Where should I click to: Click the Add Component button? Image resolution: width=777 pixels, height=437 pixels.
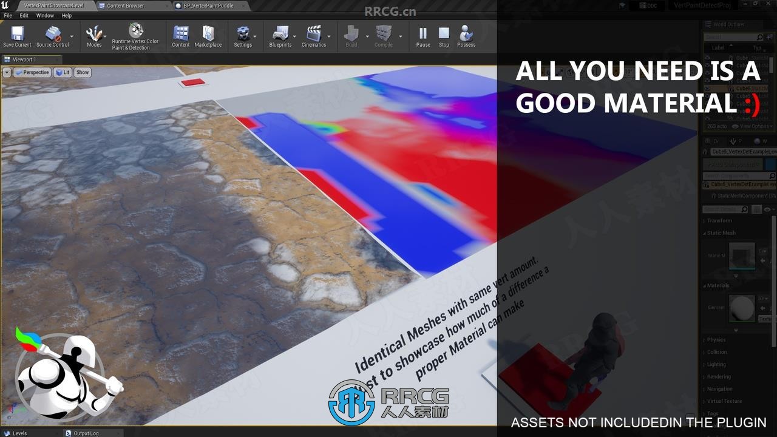point(733,164)
